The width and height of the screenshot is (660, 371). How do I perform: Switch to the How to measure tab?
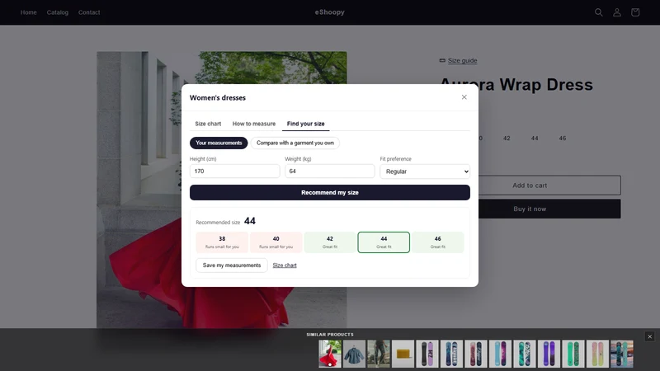tap(254, 124)
